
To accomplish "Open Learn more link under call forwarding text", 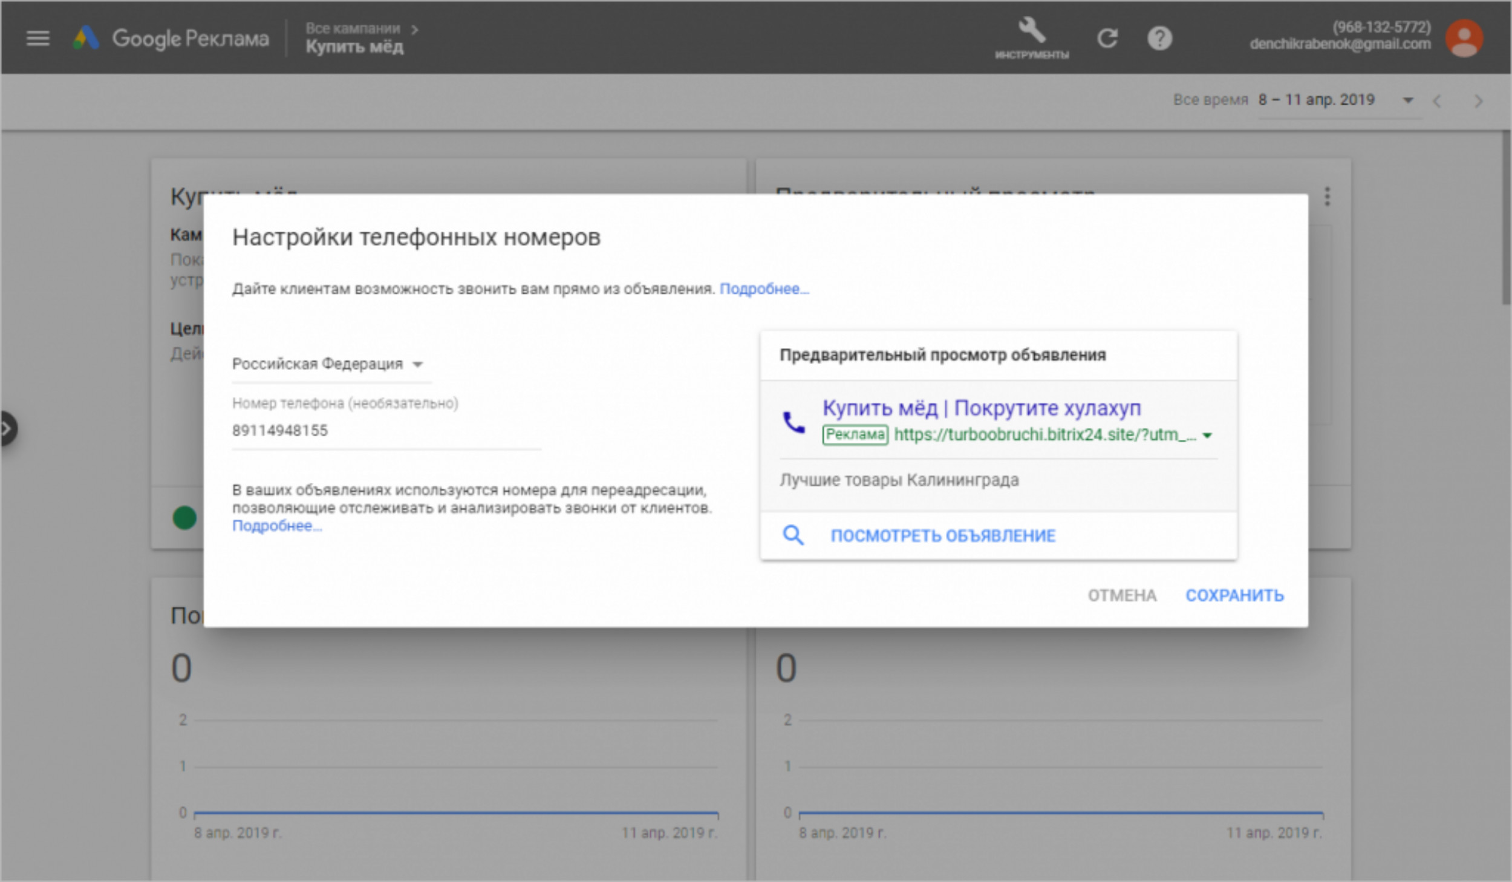I will click(276, 526).
